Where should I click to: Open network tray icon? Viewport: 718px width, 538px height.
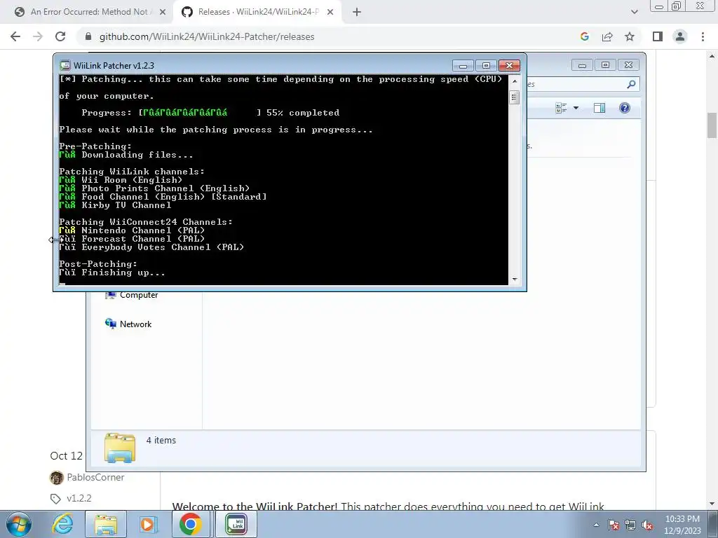630,525
